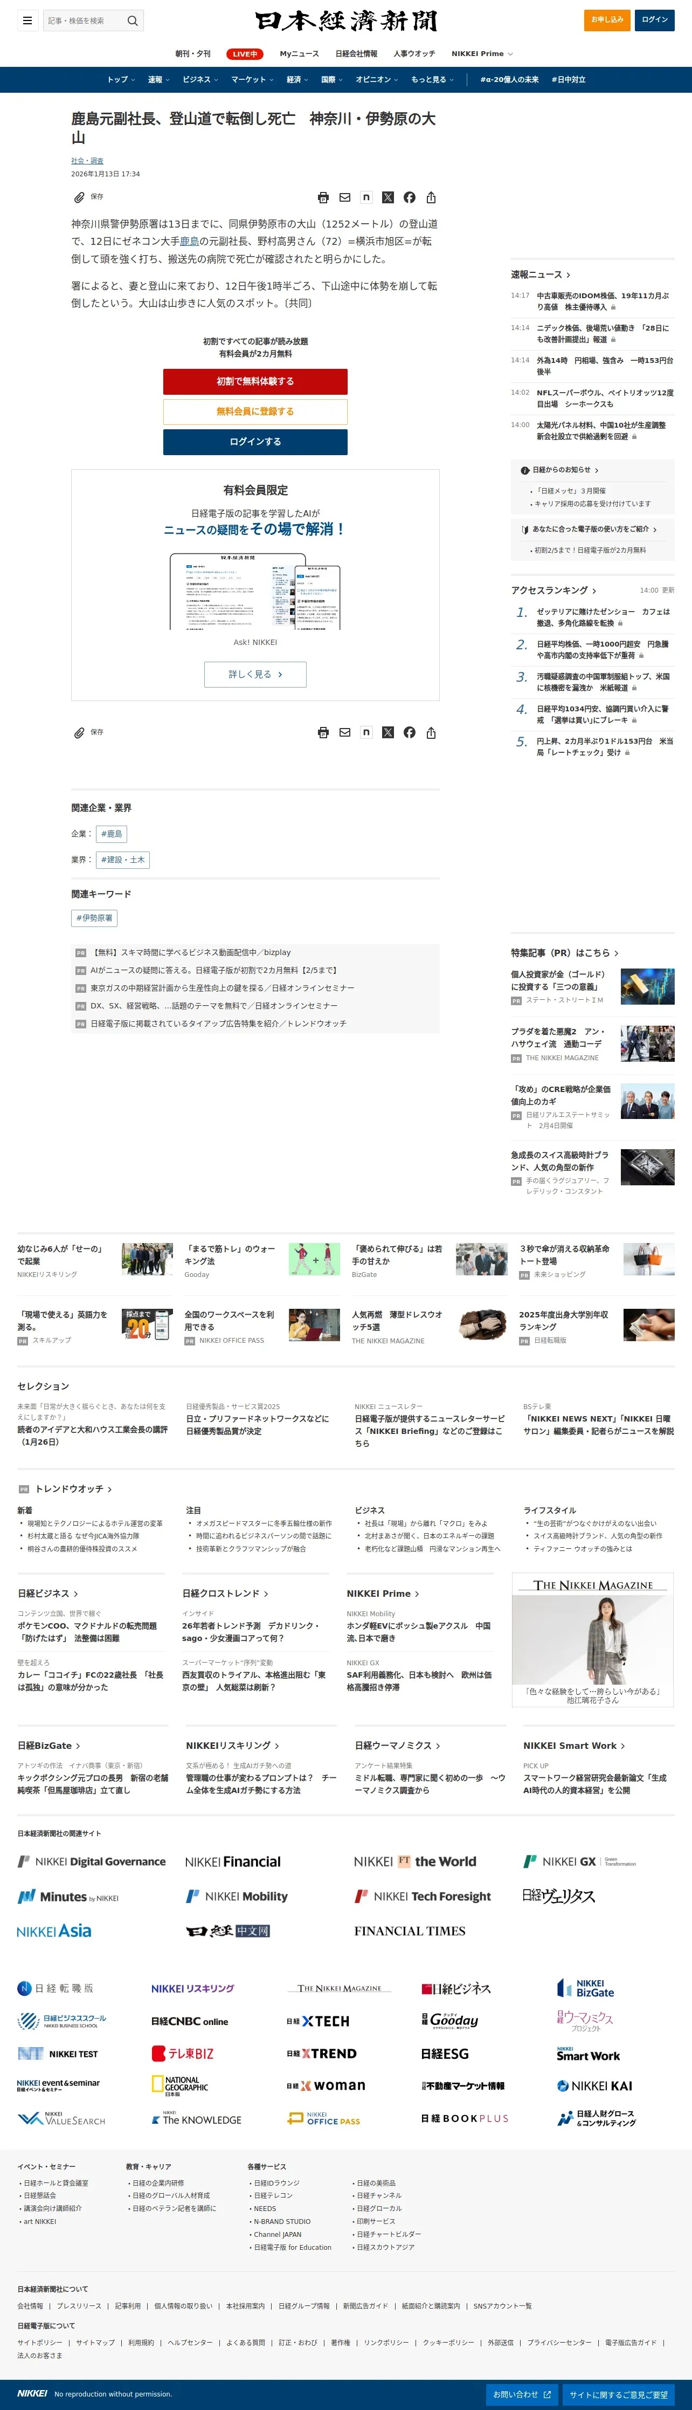Share on Facebook using the icon above the article
Screen dimensions: 692x2410
click(410, 197)
